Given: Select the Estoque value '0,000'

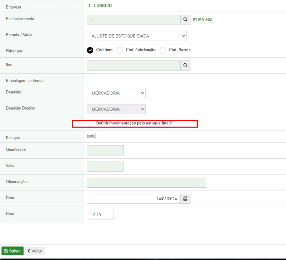Looking at the screenshot, I should [92, 136].
